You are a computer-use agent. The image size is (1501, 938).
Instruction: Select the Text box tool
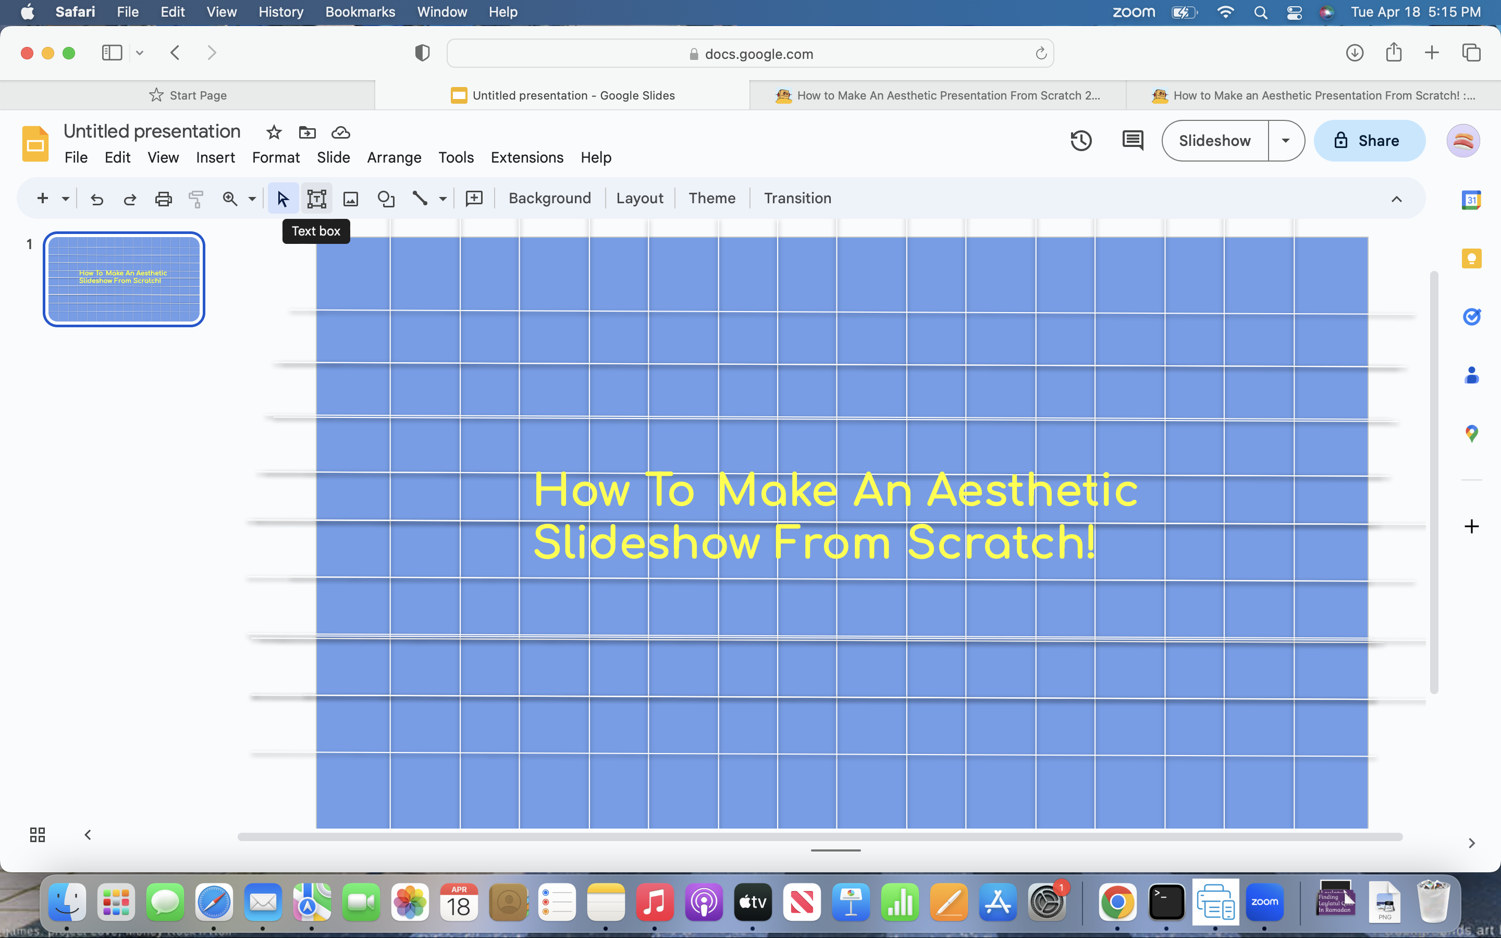click(x=317, y=198)
